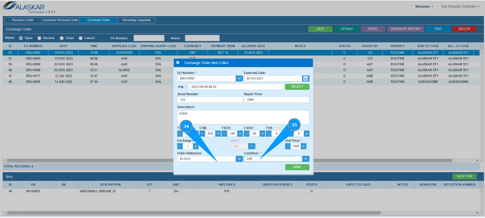
Task: Click the ATTACH button
Action: [347, 29]
